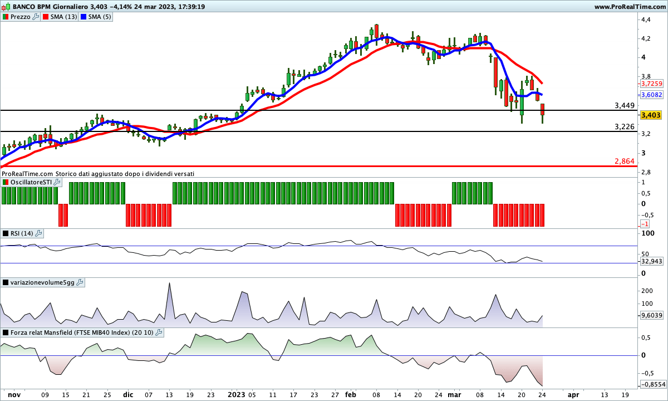Select the horizontal line labeled 3,226

(x=334, y=131)
